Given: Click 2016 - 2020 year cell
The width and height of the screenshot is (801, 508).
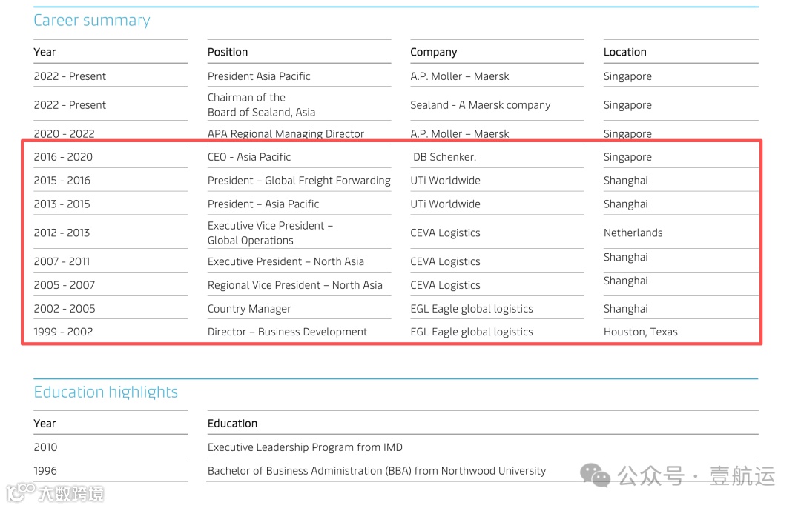Looking at the screenshot, I should 63,157.
